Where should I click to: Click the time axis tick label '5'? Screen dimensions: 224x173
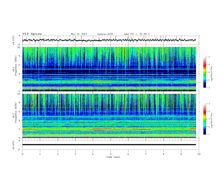[x=111, y=154]
